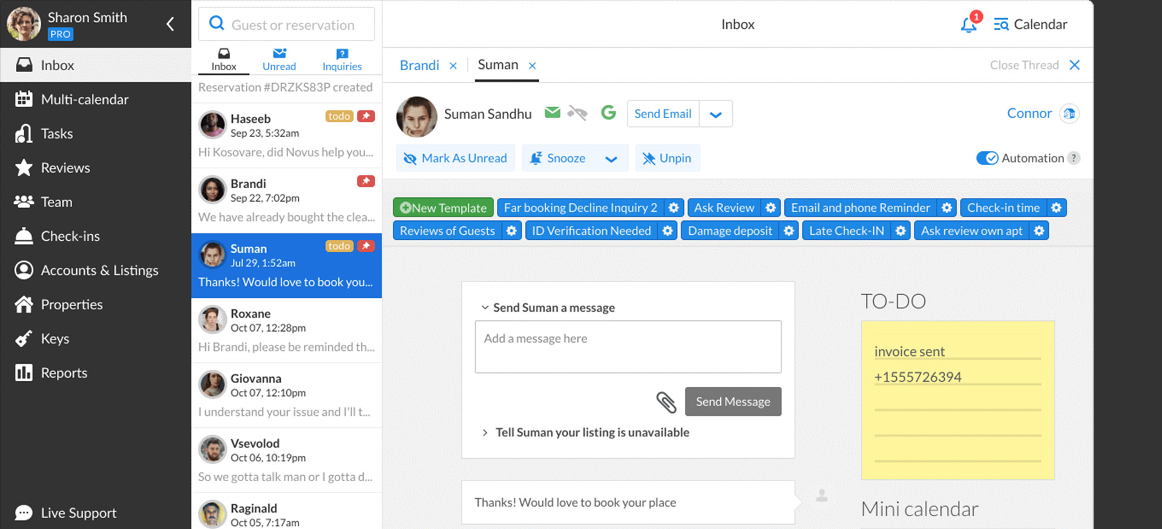The height and width of the screenshot is (529, 1162).
Task: Collapse the Send Suman a message section
Action: pyautogui.click(x=485, y=307)
